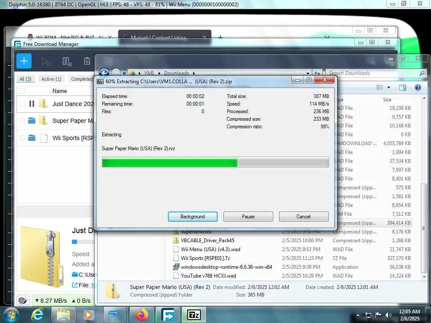Open Internet Explorer from taskbar
Viewport: 431px width, 323px height.
[37, 315]
